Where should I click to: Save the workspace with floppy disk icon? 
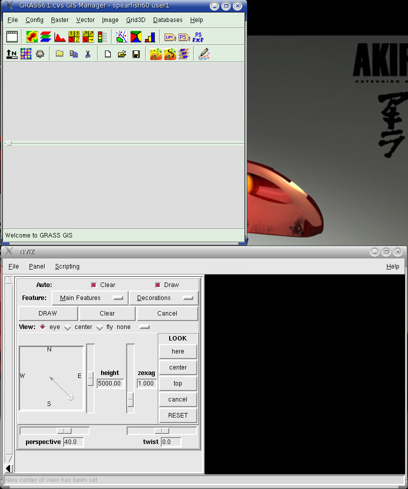point(136,54)
